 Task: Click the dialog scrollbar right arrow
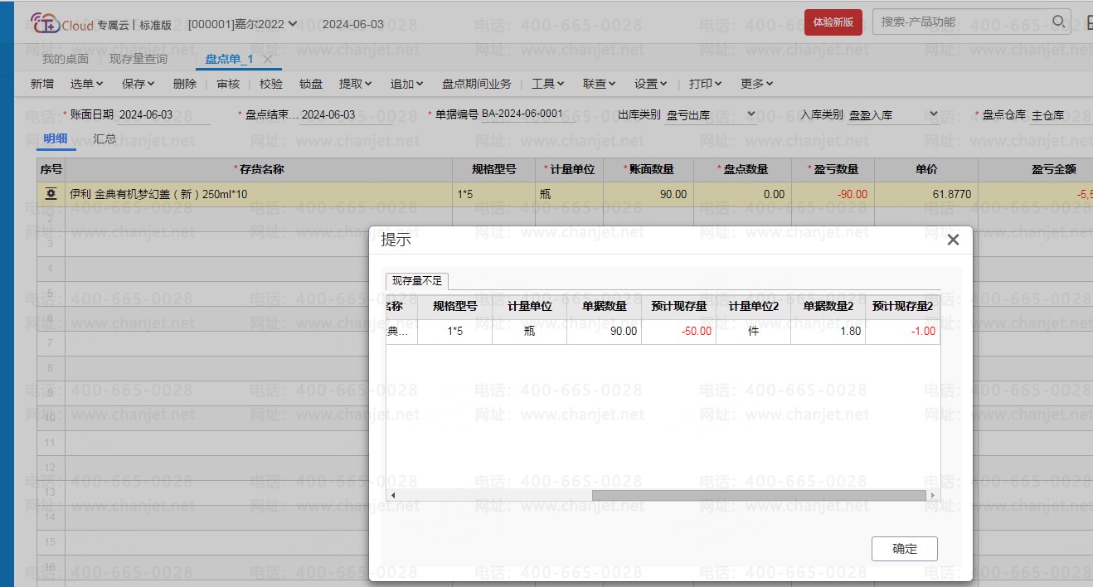[x=933, y=495]
